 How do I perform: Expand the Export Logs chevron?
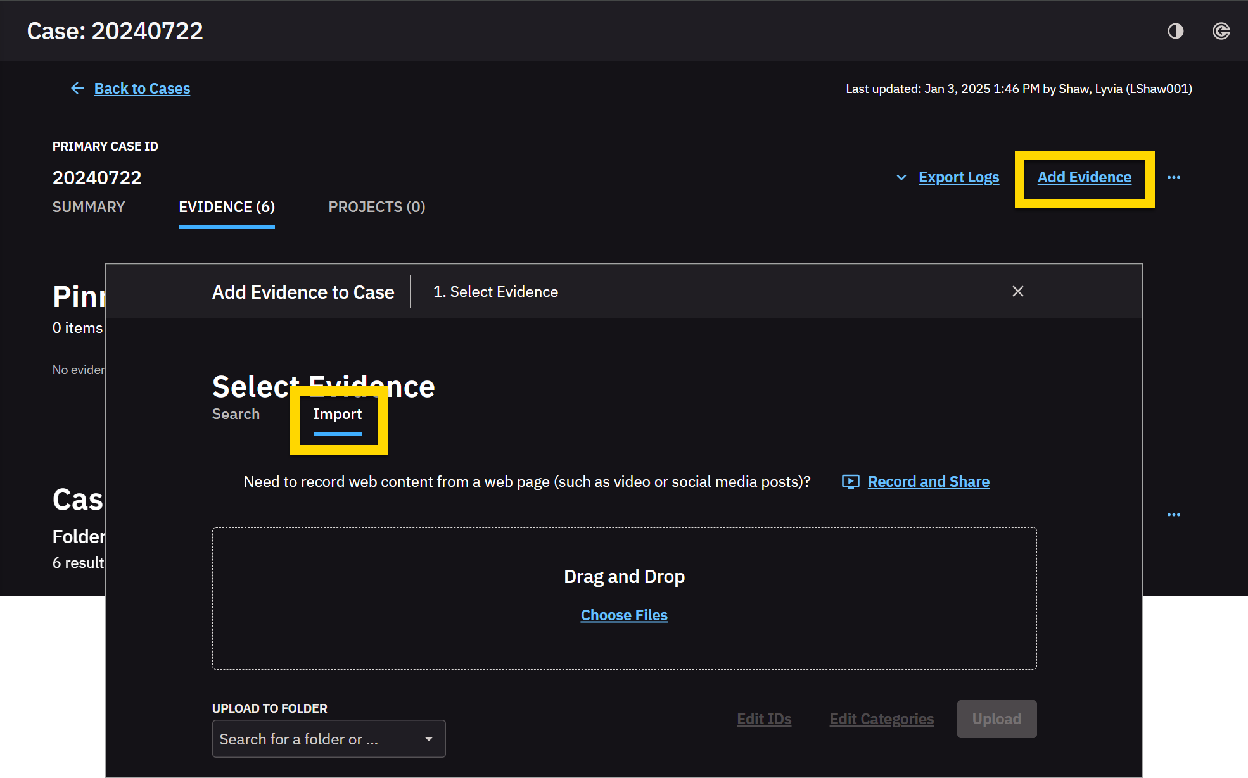[901, 178]
